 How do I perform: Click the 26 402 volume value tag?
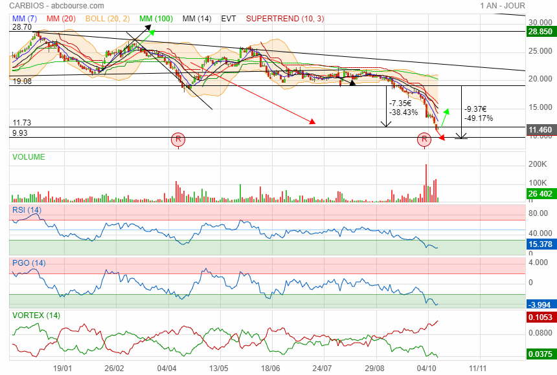pos(540,194)
